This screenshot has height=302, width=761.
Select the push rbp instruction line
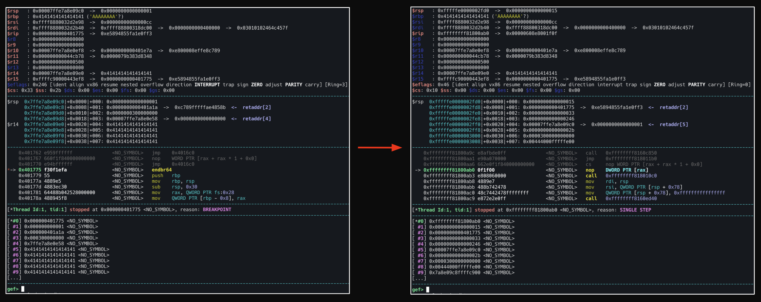click(166, 176)
